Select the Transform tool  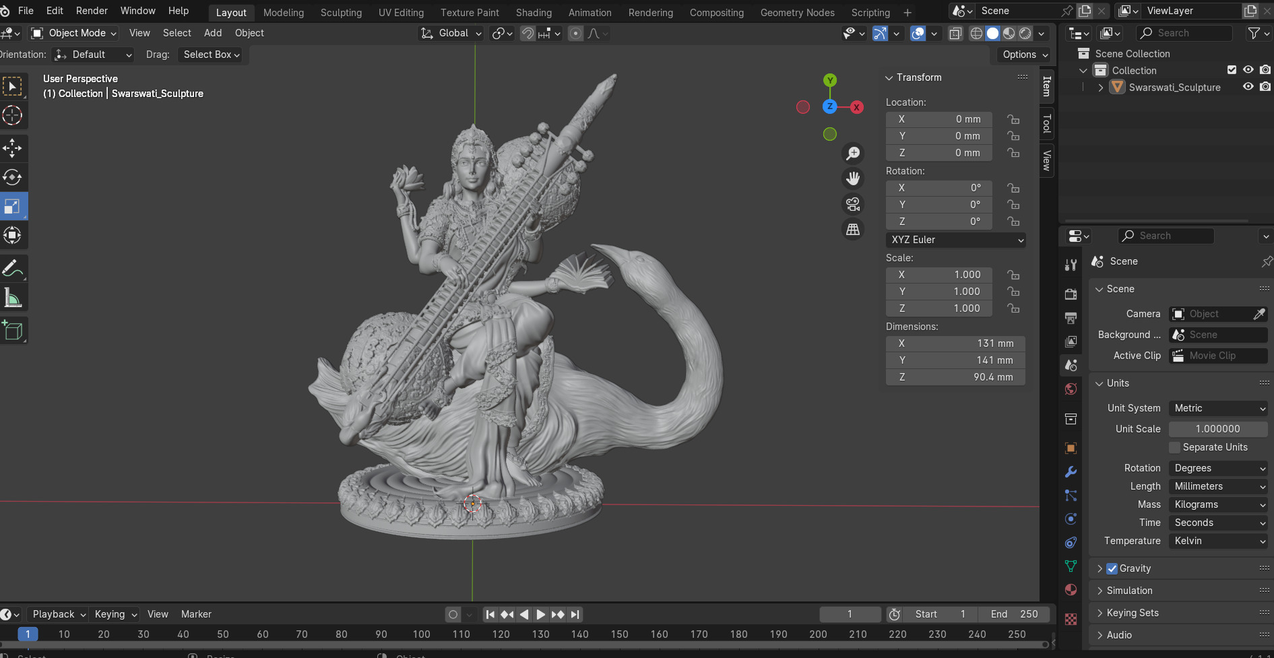pyautogui.click(x=13, y=235)
